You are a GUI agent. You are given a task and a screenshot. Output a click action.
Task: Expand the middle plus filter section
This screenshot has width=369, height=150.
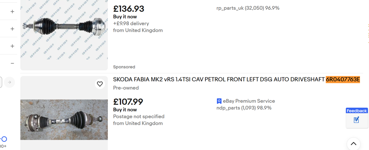[12, 29]
